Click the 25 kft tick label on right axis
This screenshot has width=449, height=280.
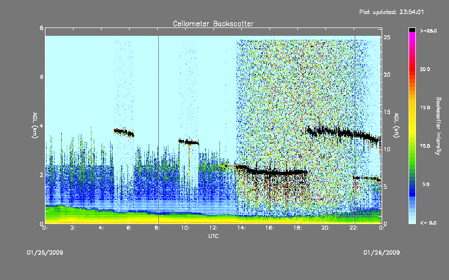(387, 38)
